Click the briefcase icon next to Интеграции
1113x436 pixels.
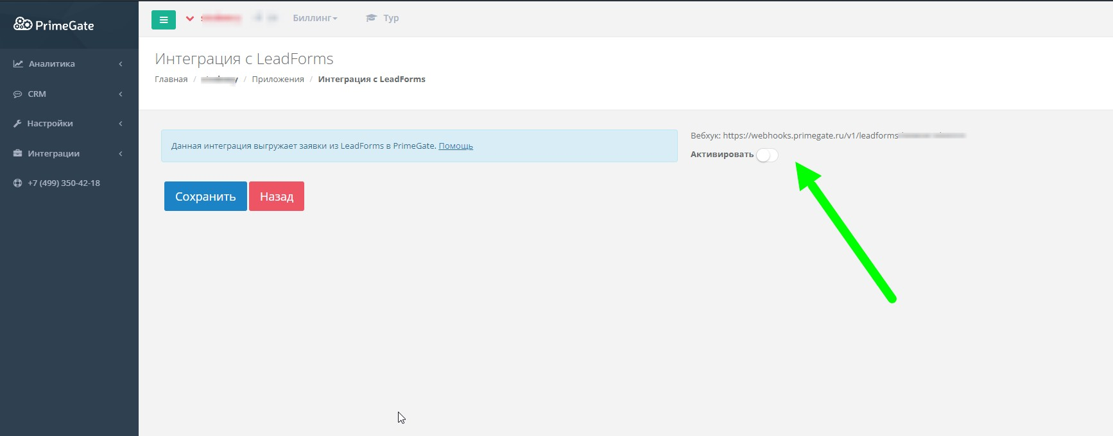17,153
